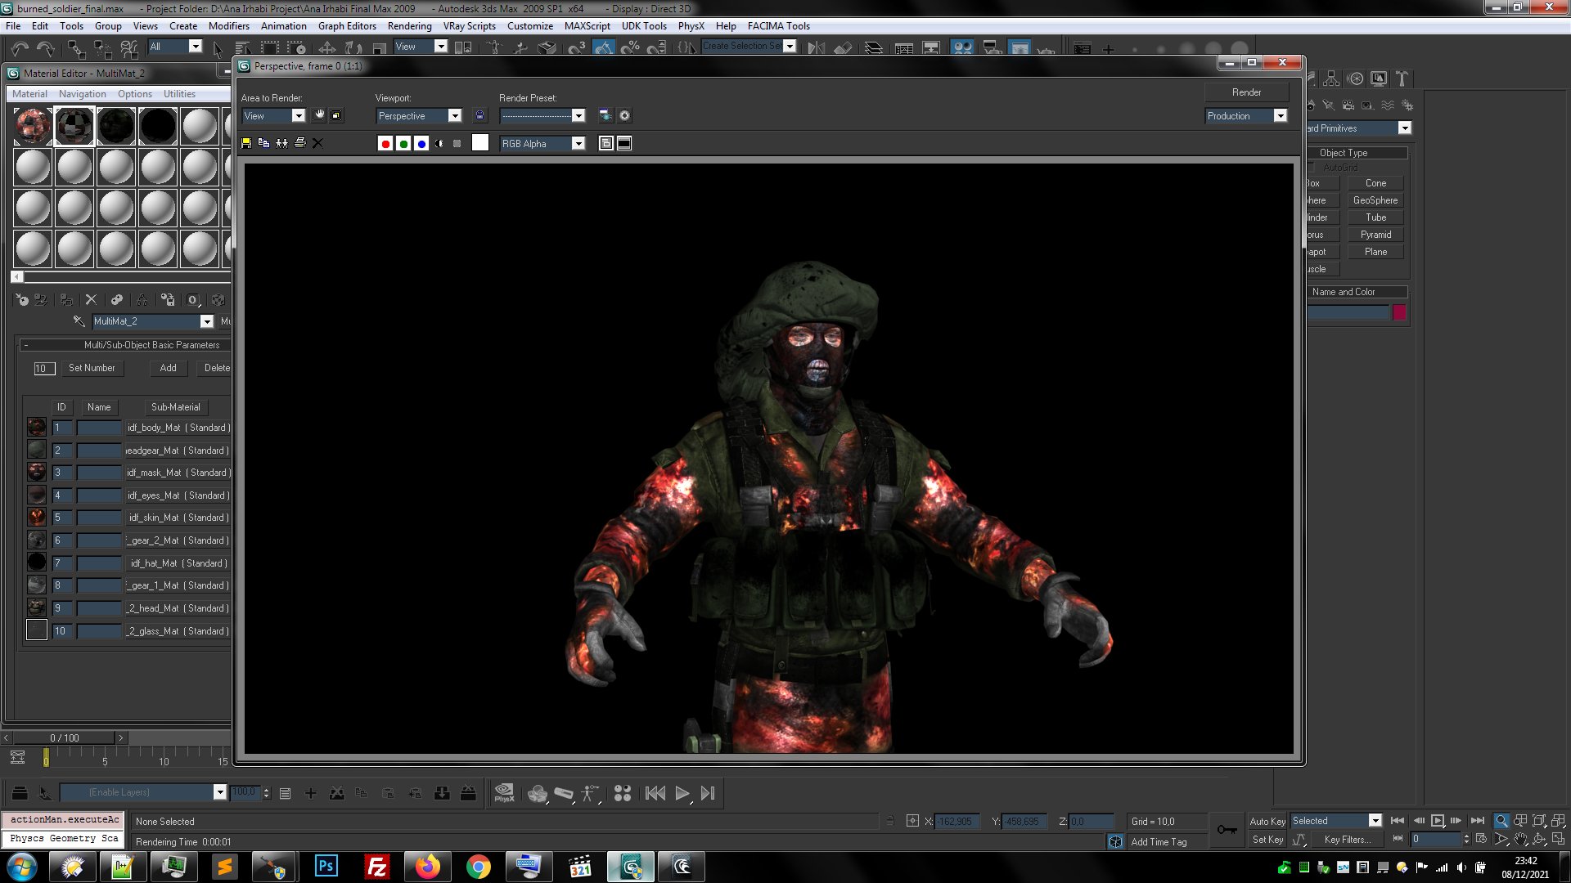Create a GeoSphere primitive
The image size is (1571, 883).
(x=1375, y=200)
